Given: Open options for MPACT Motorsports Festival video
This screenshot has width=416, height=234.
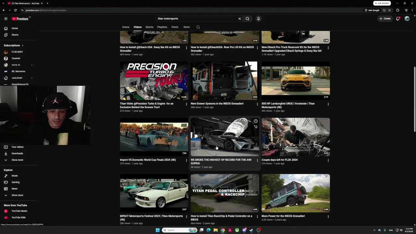Looking at the screenshot, I should [186, 217].
